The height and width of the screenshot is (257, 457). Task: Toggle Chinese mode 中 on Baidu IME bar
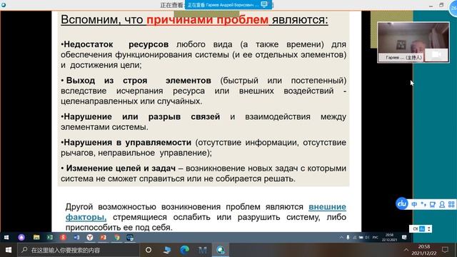414,204
